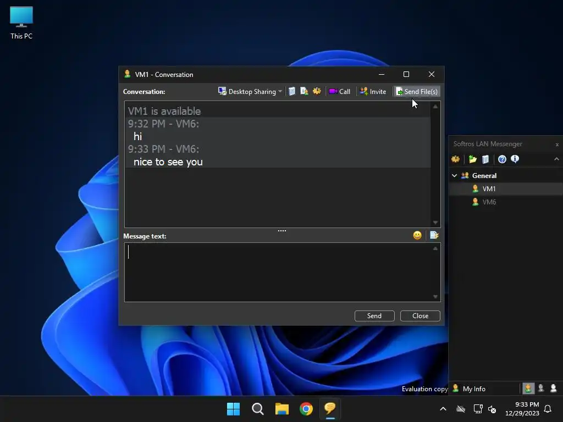Show hidden system tray icons
The image size is (563, 422).
coord(443,409)
